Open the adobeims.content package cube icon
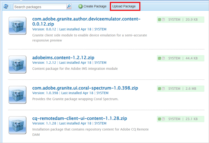 [17, 64]
